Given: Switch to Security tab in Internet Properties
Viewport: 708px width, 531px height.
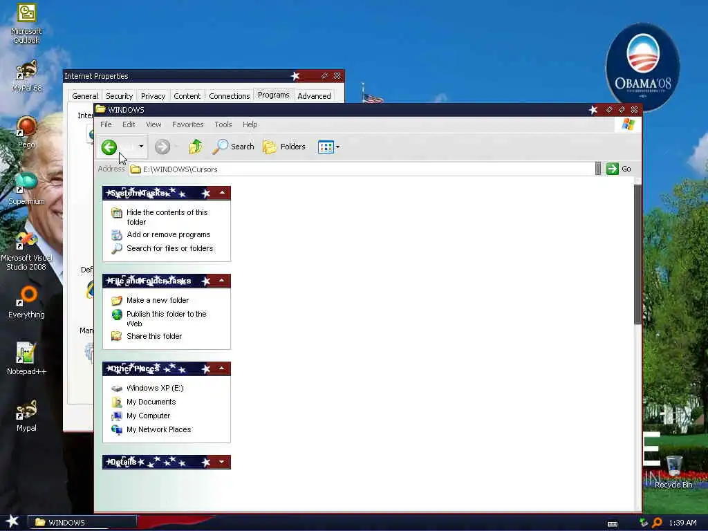Looking at the screenshot, I should click(119, 96).
